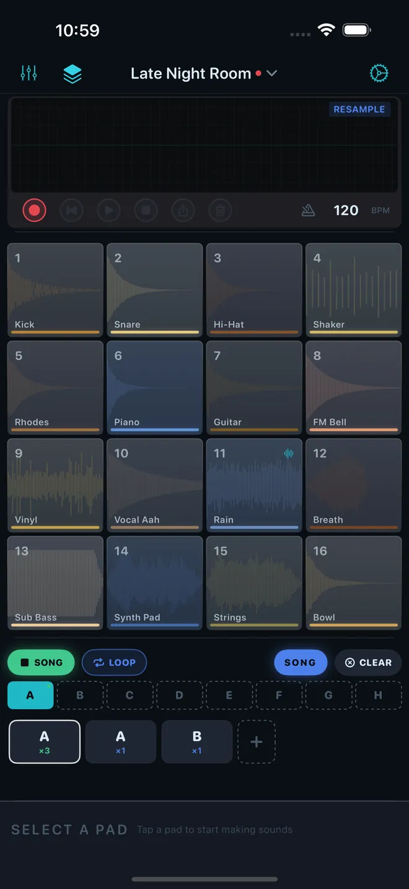The width and height of the screenshot is (409, 889).
Task: Trigger pad 6 Piano
Action: pos(154,387)
